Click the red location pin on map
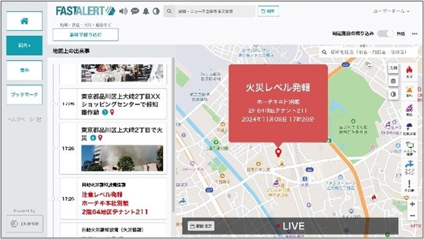 [x=278, y=152]
